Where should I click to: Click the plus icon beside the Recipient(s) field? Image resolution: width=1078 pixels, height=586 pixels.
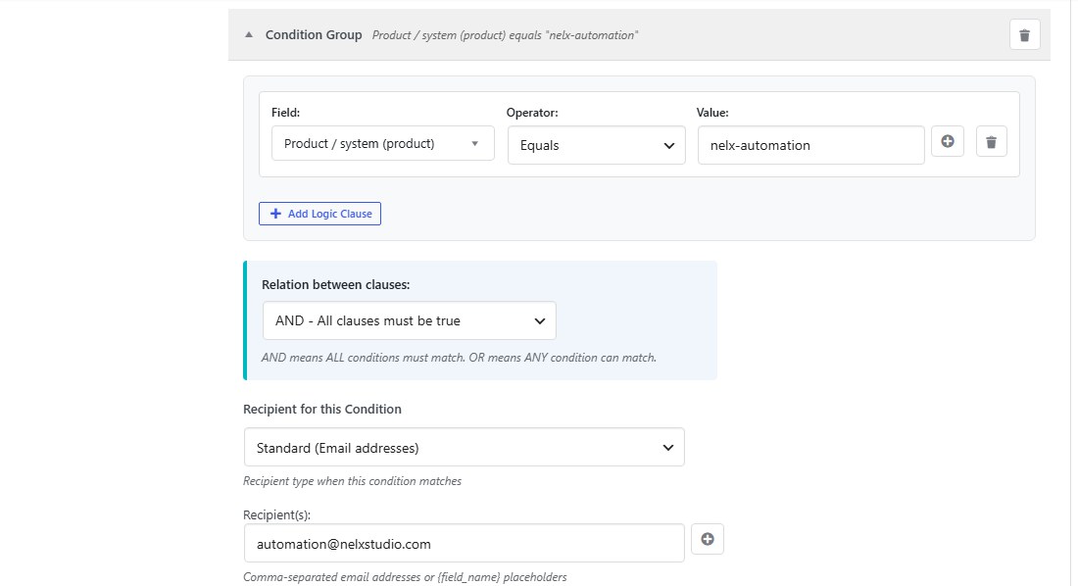[708, 539]
